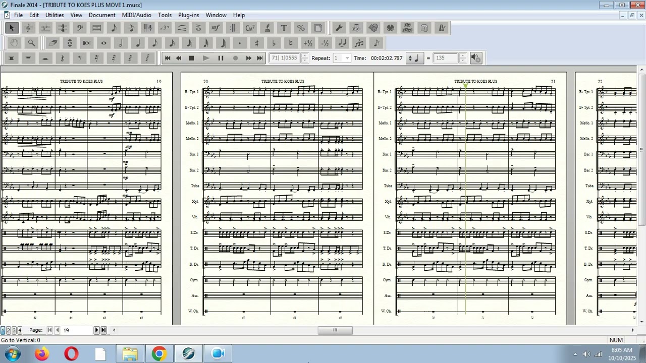This screenshot has height=363, width=646.
Task: Select the Tuplet tool
Action: (x=165, y=28)
